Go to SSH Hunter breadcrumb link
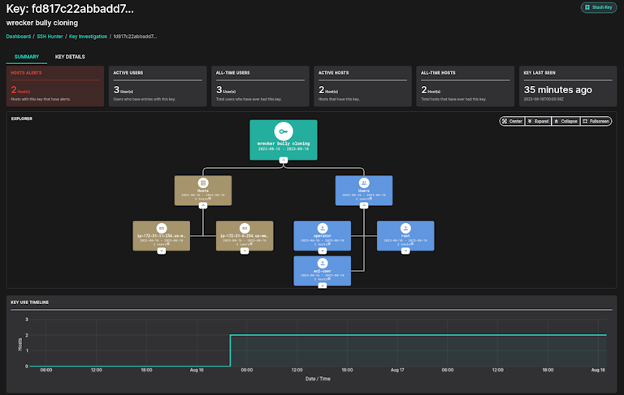Viewport: 624px width, 395px height. 50,36
